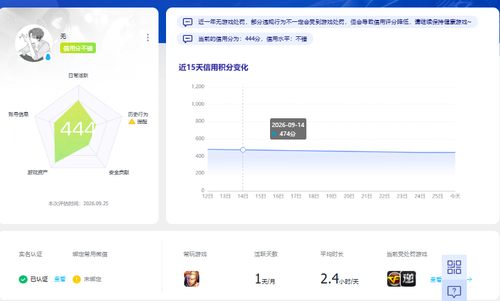The height and width of the screenshot is (301, 500).
Task: Click the 绑定常用微信 label
Action: pos(90,254)
